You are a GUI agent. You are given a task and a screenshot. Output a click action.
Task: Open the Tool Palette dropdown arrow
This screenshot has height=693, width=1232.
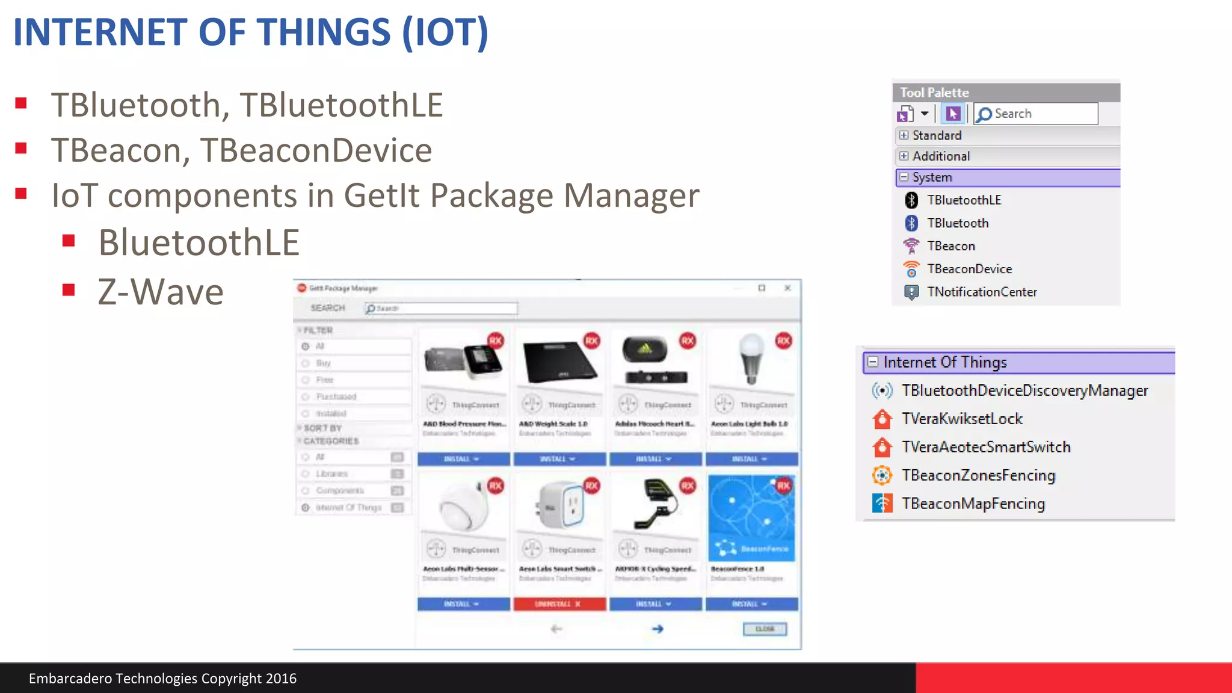pos(925,114)
